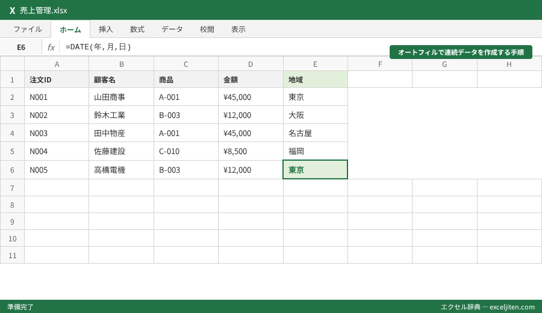Switch to the ホーム tab

coord(70,29)
